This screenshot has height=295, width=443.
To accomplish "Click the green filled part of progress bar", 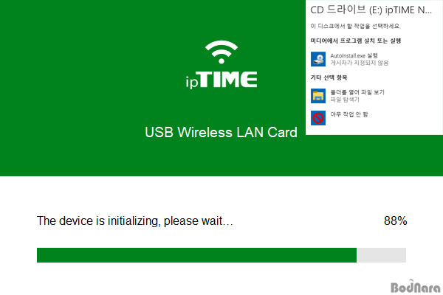I will (x=196, y=255).
